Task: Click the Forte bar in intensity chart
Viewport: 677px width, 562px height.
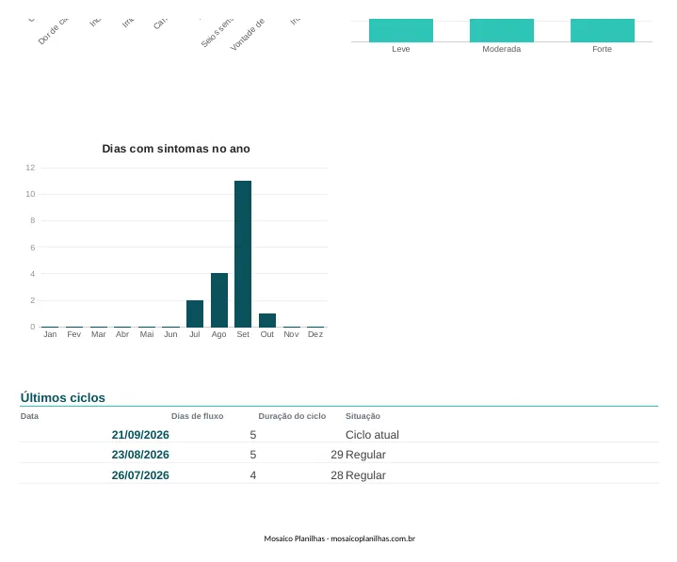Action: pos(603,30)
